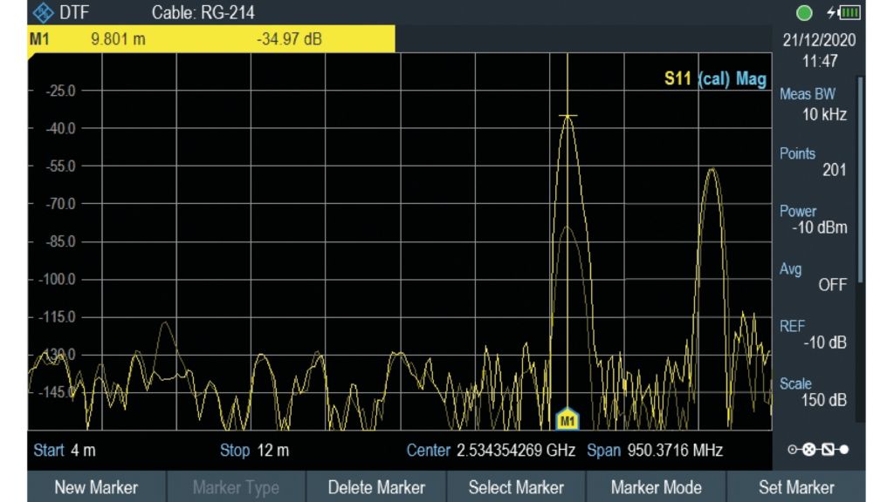This screenshot has height=502, width=894.
Task: Click the S11 trace label
Action: point(678,79)
